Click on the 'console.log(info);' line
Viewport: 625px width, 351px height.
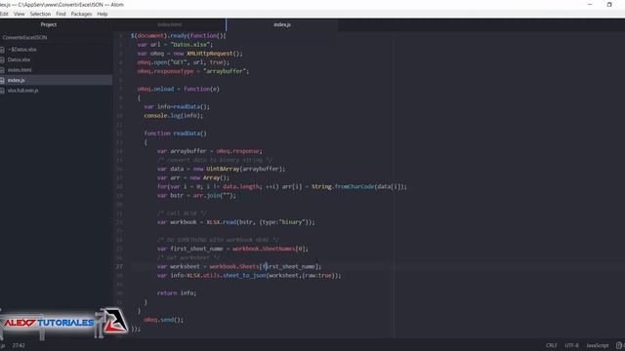click(x=174, y=116)
